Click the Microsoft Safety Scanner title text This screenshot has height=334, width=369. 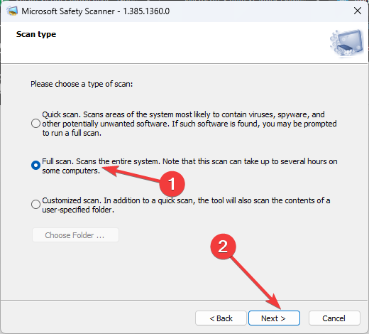point(96,11)
